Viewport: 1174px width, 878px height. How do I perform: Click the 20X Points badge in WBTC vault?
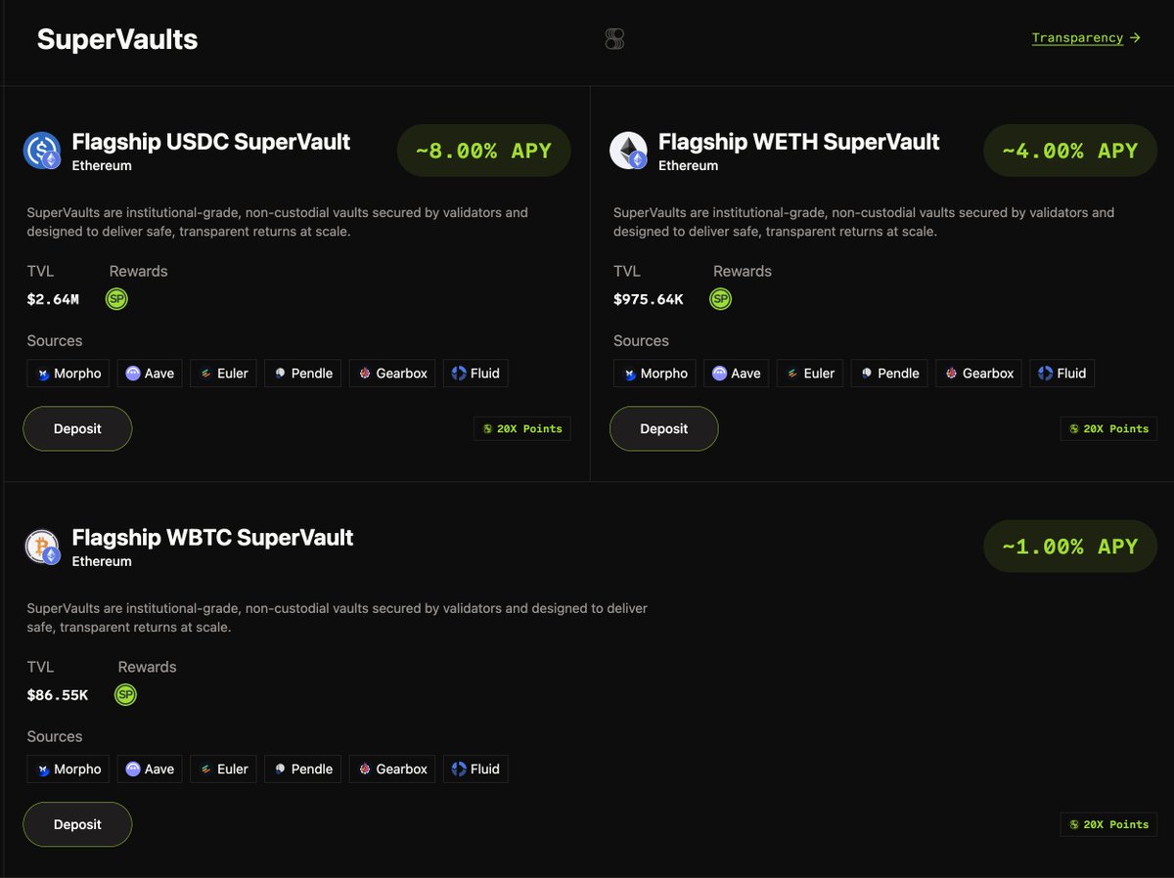click(1108, 824)
